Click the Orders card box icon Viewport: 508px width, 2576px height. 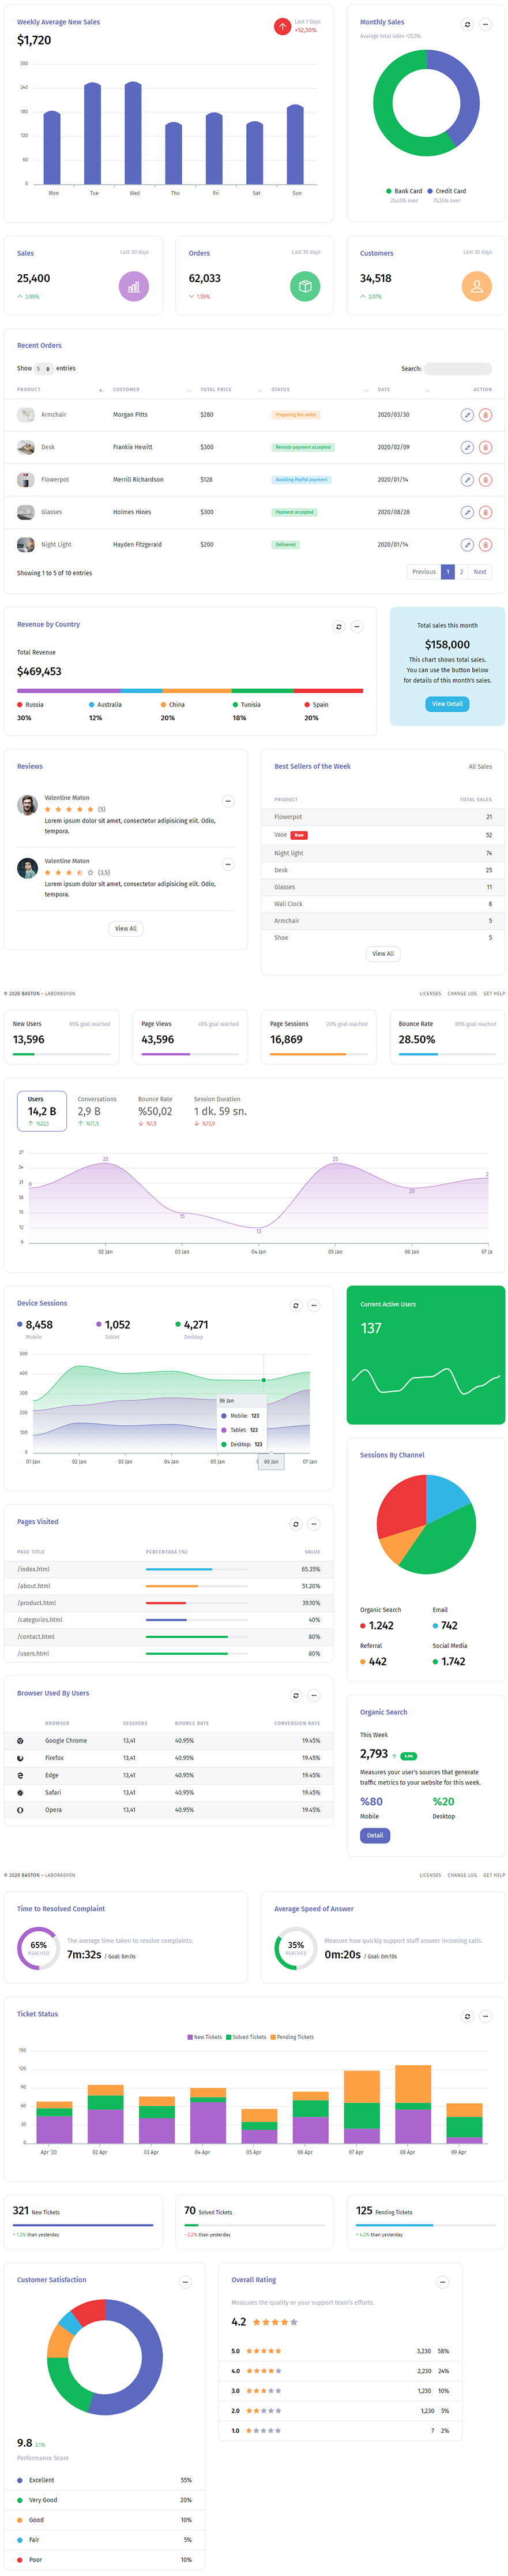(304, 287)
